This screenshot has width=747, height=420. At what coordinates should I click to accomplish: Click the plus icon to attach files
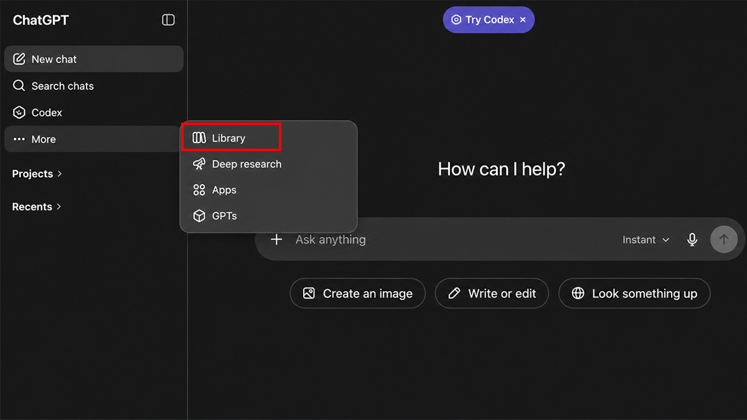coord(276,240)
